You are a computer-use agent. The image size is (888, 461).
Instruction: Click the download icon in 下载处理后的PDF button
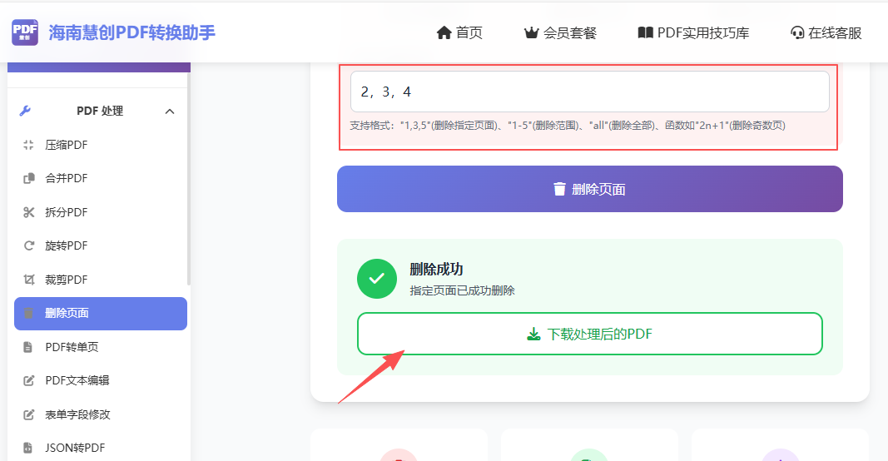click(x=533, y=335)
